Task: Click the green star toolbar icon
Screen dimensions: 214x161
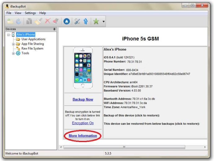Action: coord(96,21)
